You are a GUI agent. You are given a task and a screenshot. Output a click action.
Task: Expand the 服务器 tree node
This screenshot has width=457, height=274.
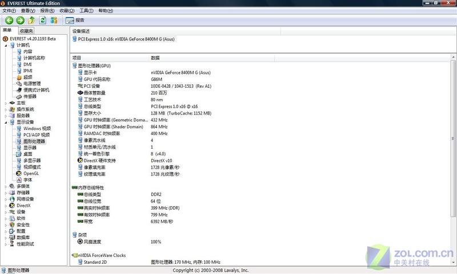click(6, 116)
